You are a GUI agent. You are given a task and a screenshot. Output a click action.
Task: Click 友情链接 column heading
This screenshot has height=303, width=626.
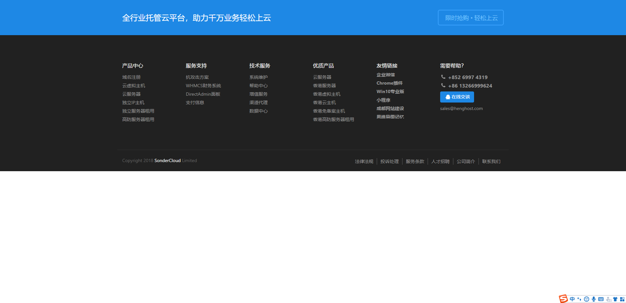tap(387, 66)
